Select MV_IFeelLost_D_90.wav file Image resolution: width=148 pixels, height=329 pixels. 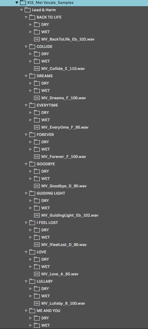click(x=64, y=245)
